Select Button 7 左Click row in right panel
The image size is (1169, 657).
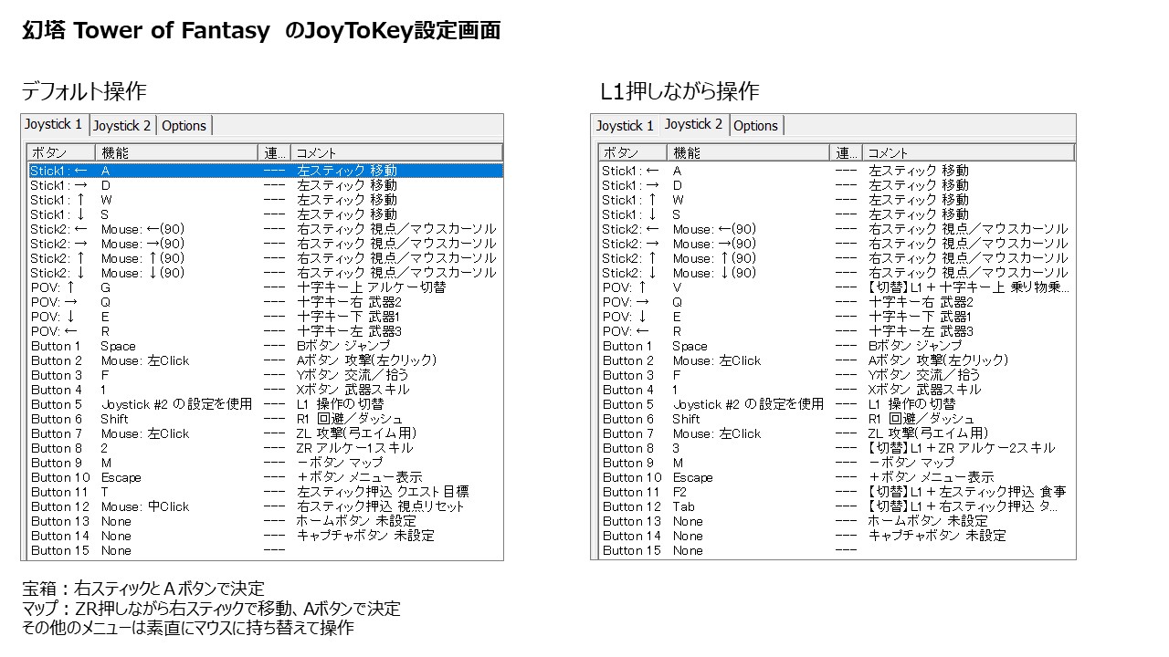tap(837, 433)
